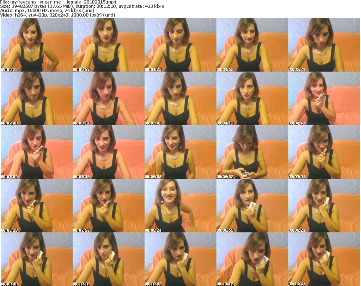Select the thumbnail stamped 00:08:24
361x286 pixels.
click(180, 206)
